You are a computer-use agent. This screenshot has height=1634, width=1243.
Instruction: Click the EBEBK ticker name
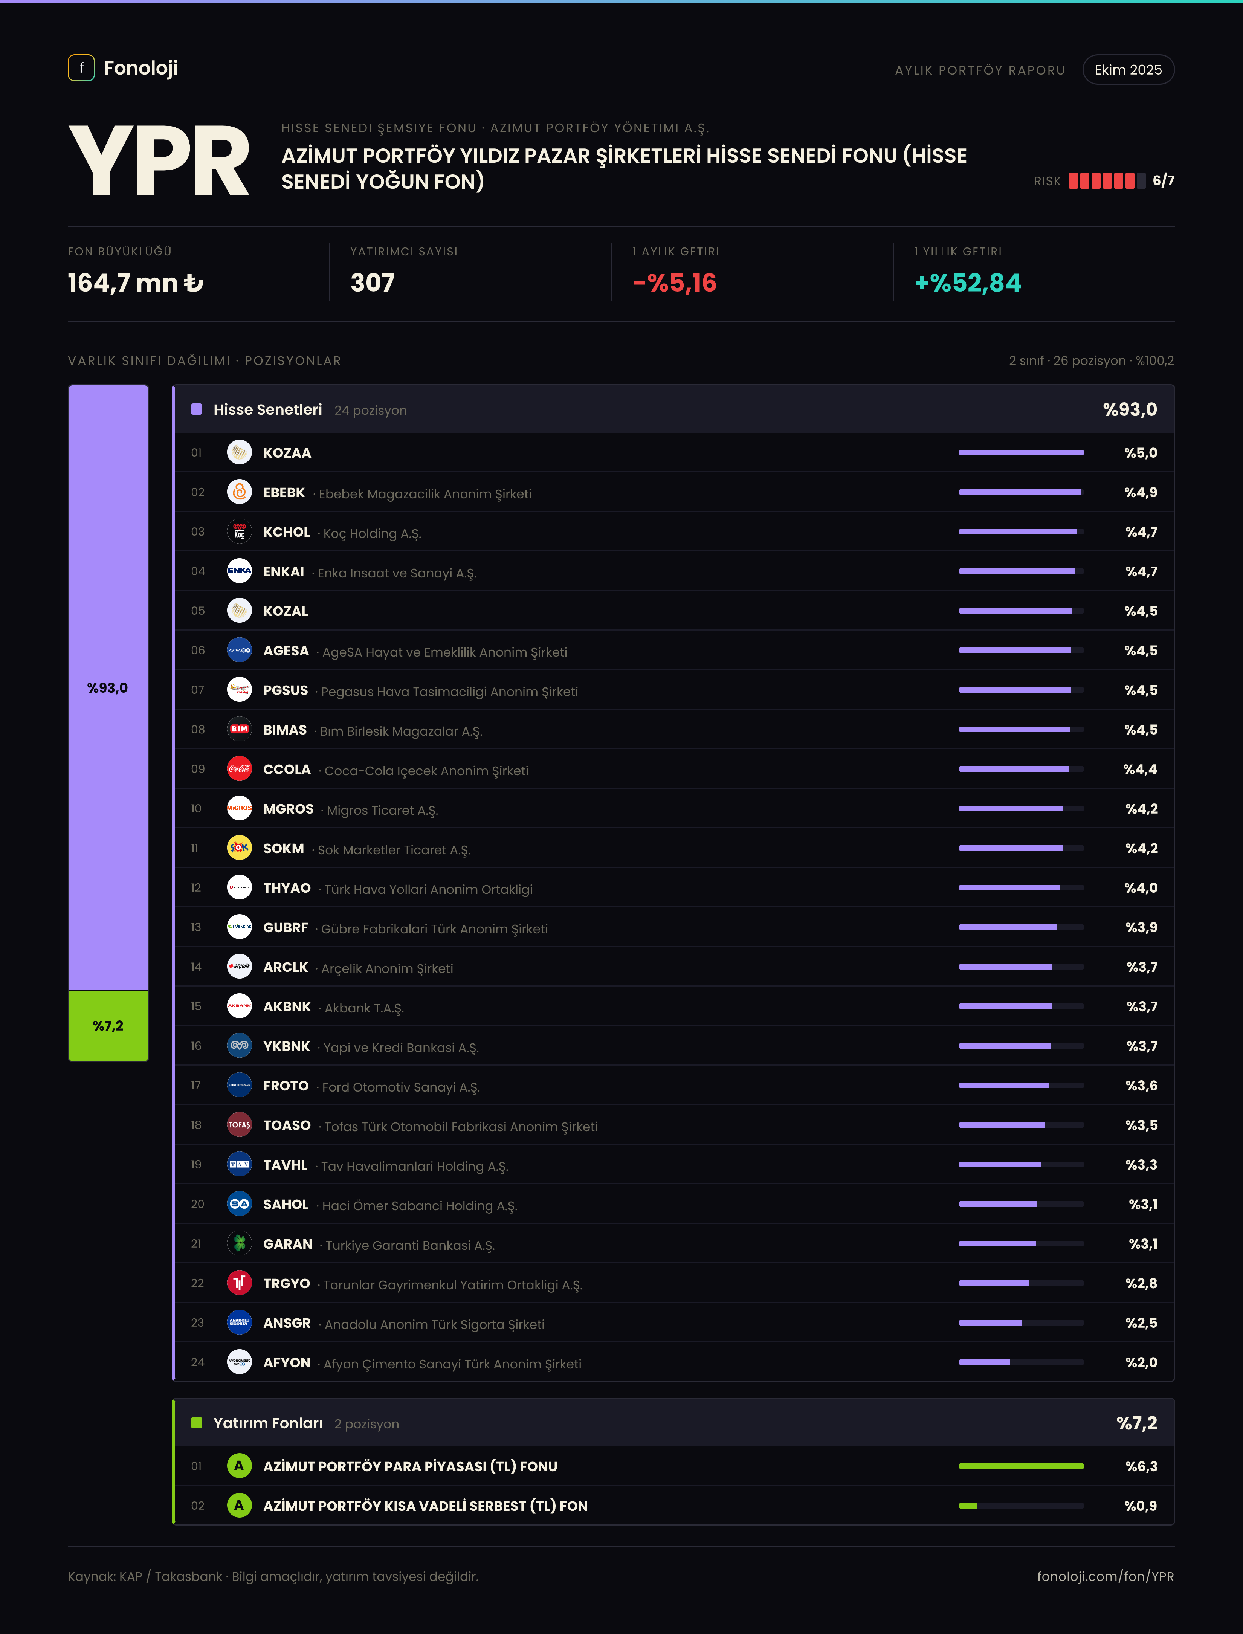pos(284,493)
